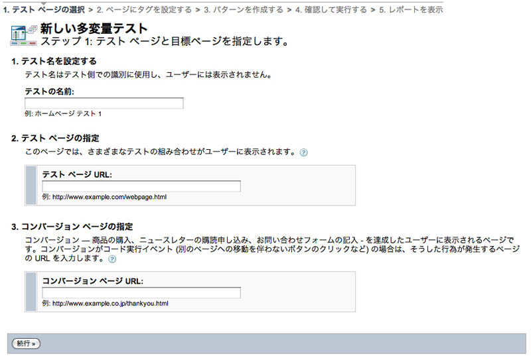Viewport: 531px width, 358px height.
Task: Open help icon for conversion page description
Action: [x=103, y=259]
